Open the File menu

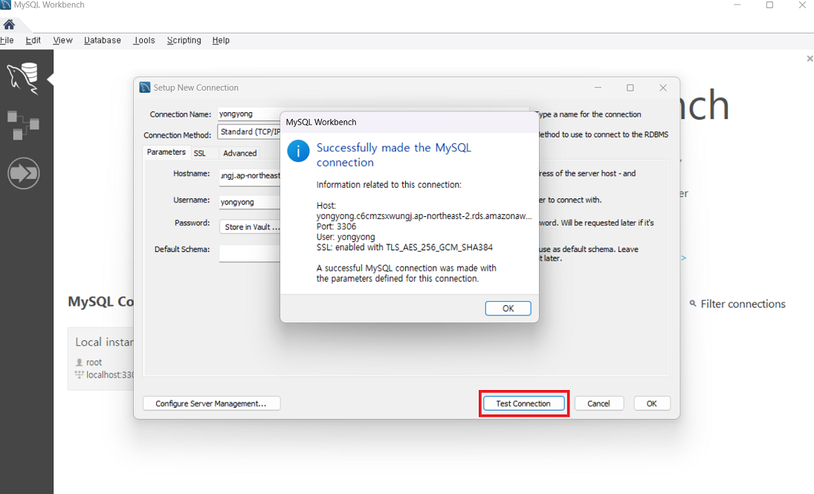click(x=7, y=40)
